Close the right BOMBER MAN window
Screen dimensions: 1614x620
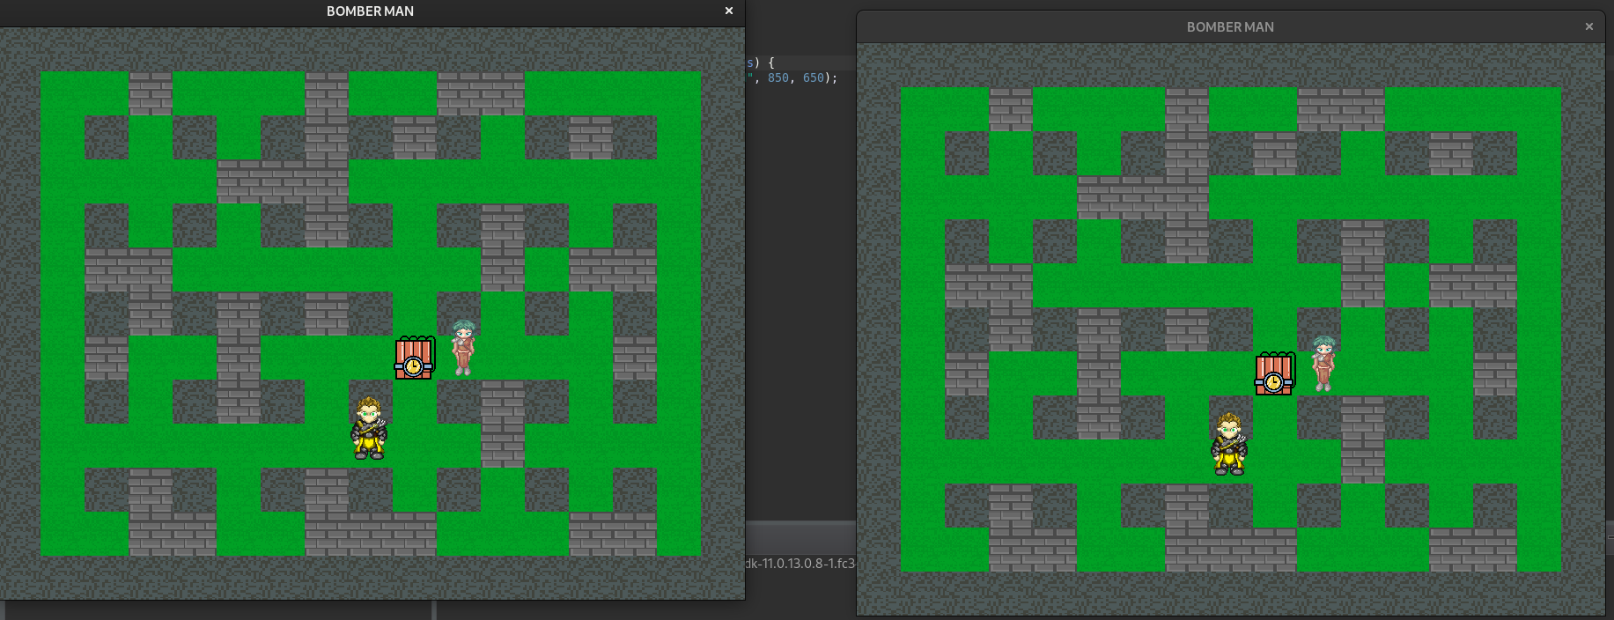click(x=1589, y=27)
